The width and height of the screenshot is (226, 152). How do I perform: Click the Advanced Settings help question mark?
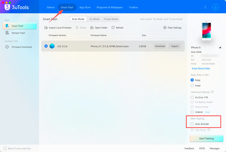pyautogui.click(x=212, y=92)
